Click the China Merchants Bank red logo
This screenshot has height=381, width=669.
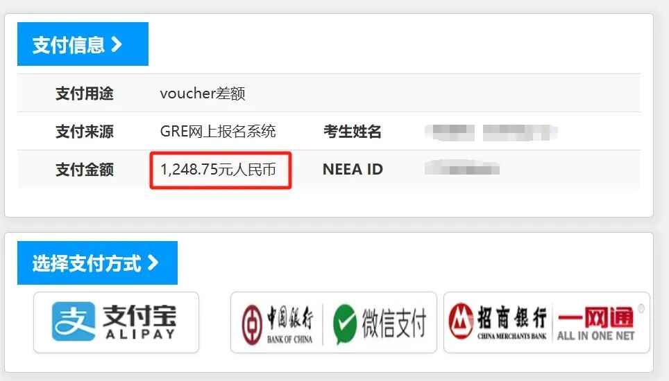[x=461, y=321]
